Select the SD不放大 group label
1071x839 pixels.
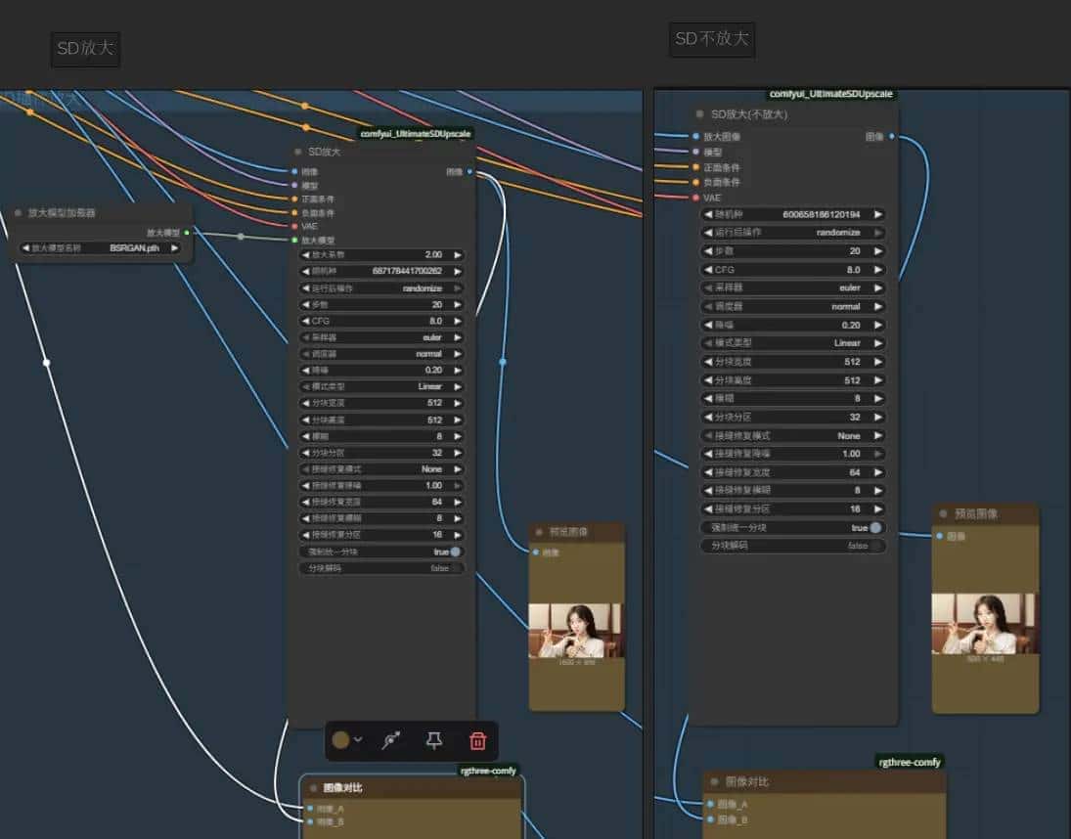coord(712,40)
